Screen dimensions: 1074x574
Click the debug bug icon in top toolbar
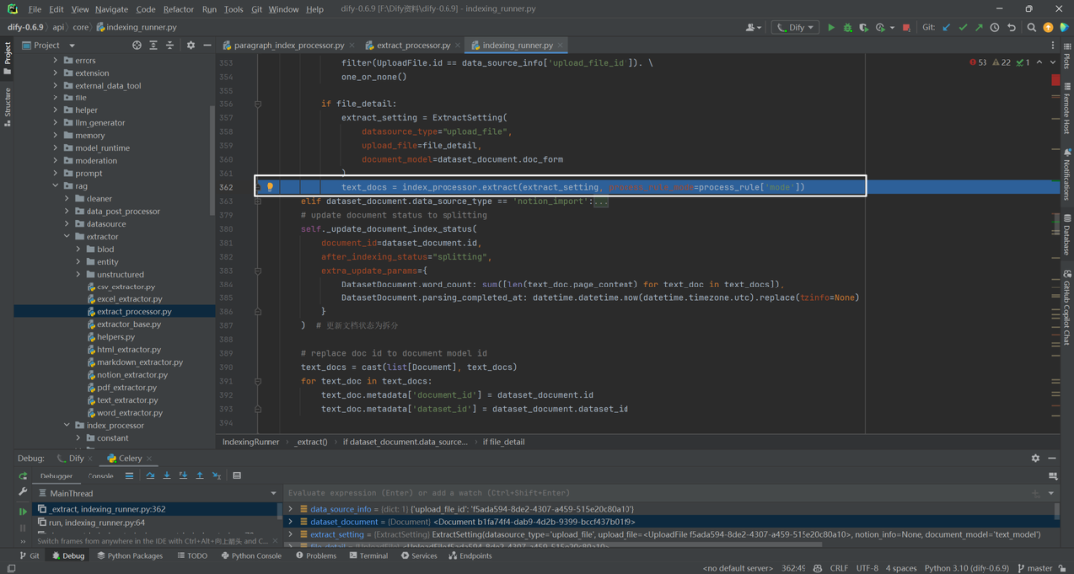848,28
